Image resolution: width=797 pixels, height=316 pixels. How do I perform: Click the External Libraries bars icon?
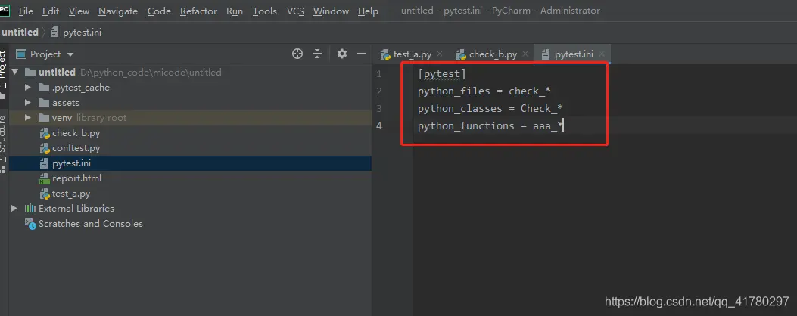(30, 209)
